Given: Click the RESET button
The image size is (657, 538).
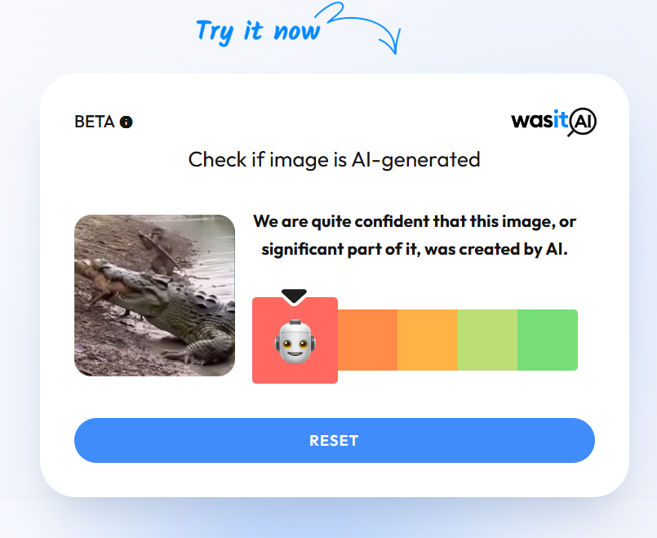Looking at the screenshot, I should 335,440.
